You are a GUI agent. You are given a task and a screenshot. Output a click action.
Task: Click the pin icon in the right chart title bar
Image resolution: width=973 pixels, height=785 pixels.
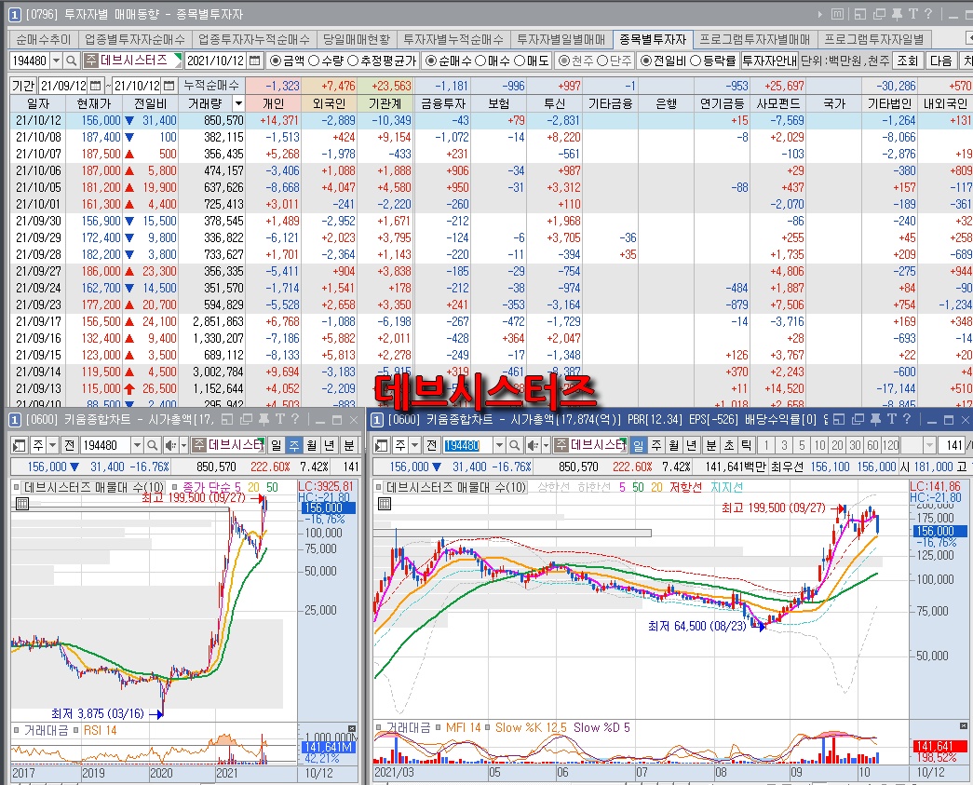click(x=875, y=419)
